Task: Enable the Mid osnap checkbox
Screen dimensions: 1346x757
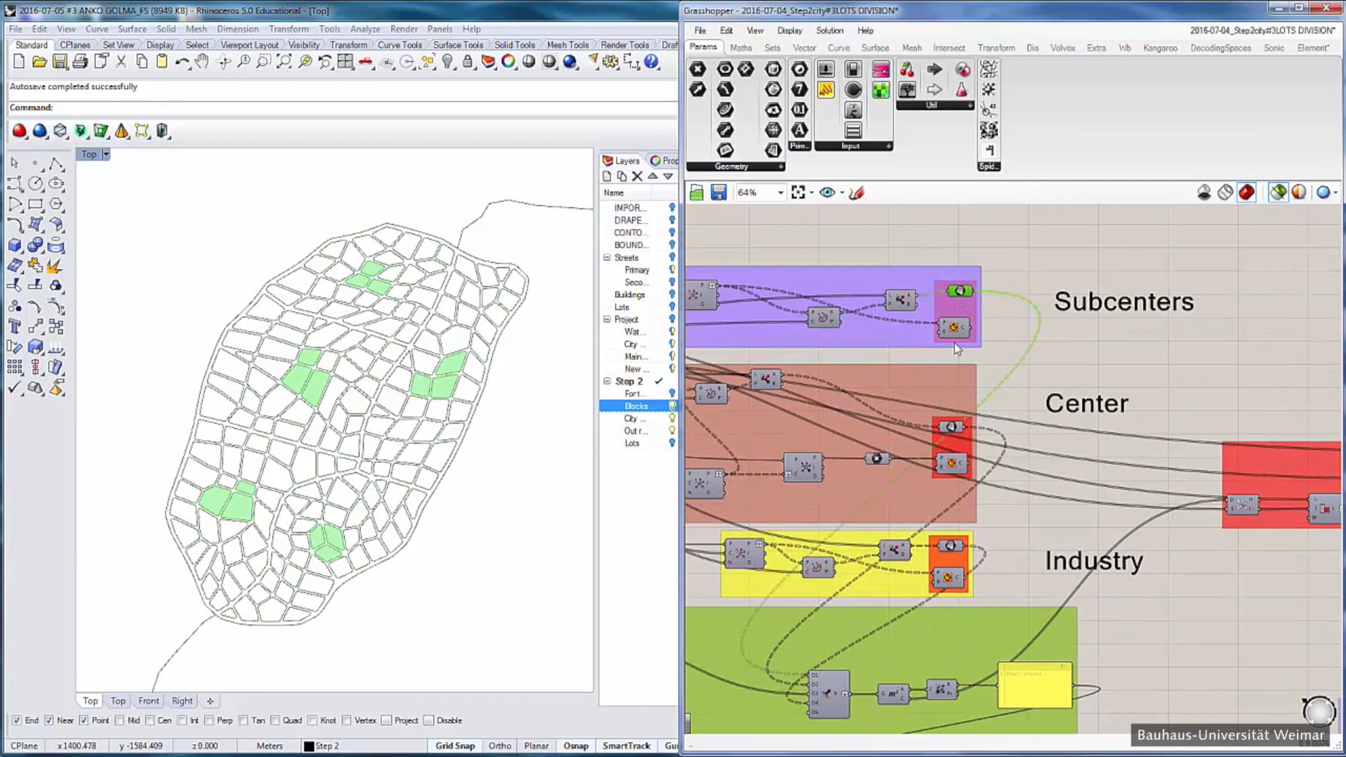Action: [x=119, y=721]
